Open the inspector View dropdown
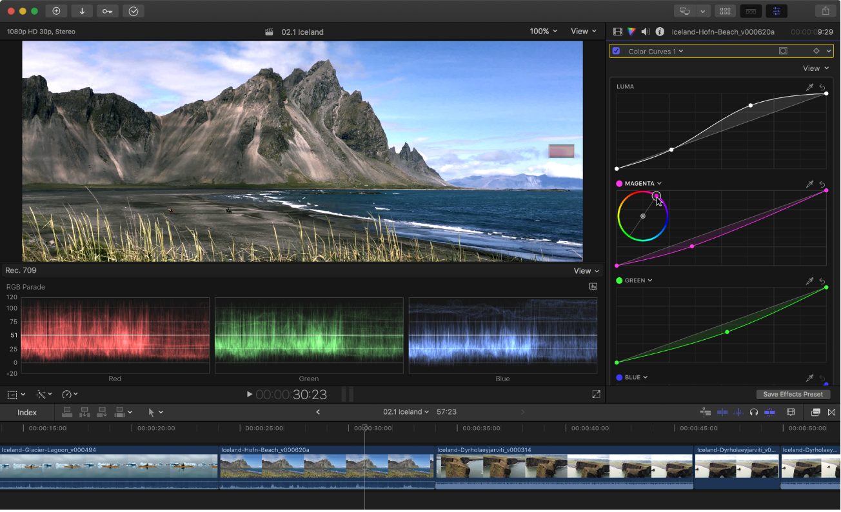The height and width of the screenshot is (512, 841). (815, 68)
